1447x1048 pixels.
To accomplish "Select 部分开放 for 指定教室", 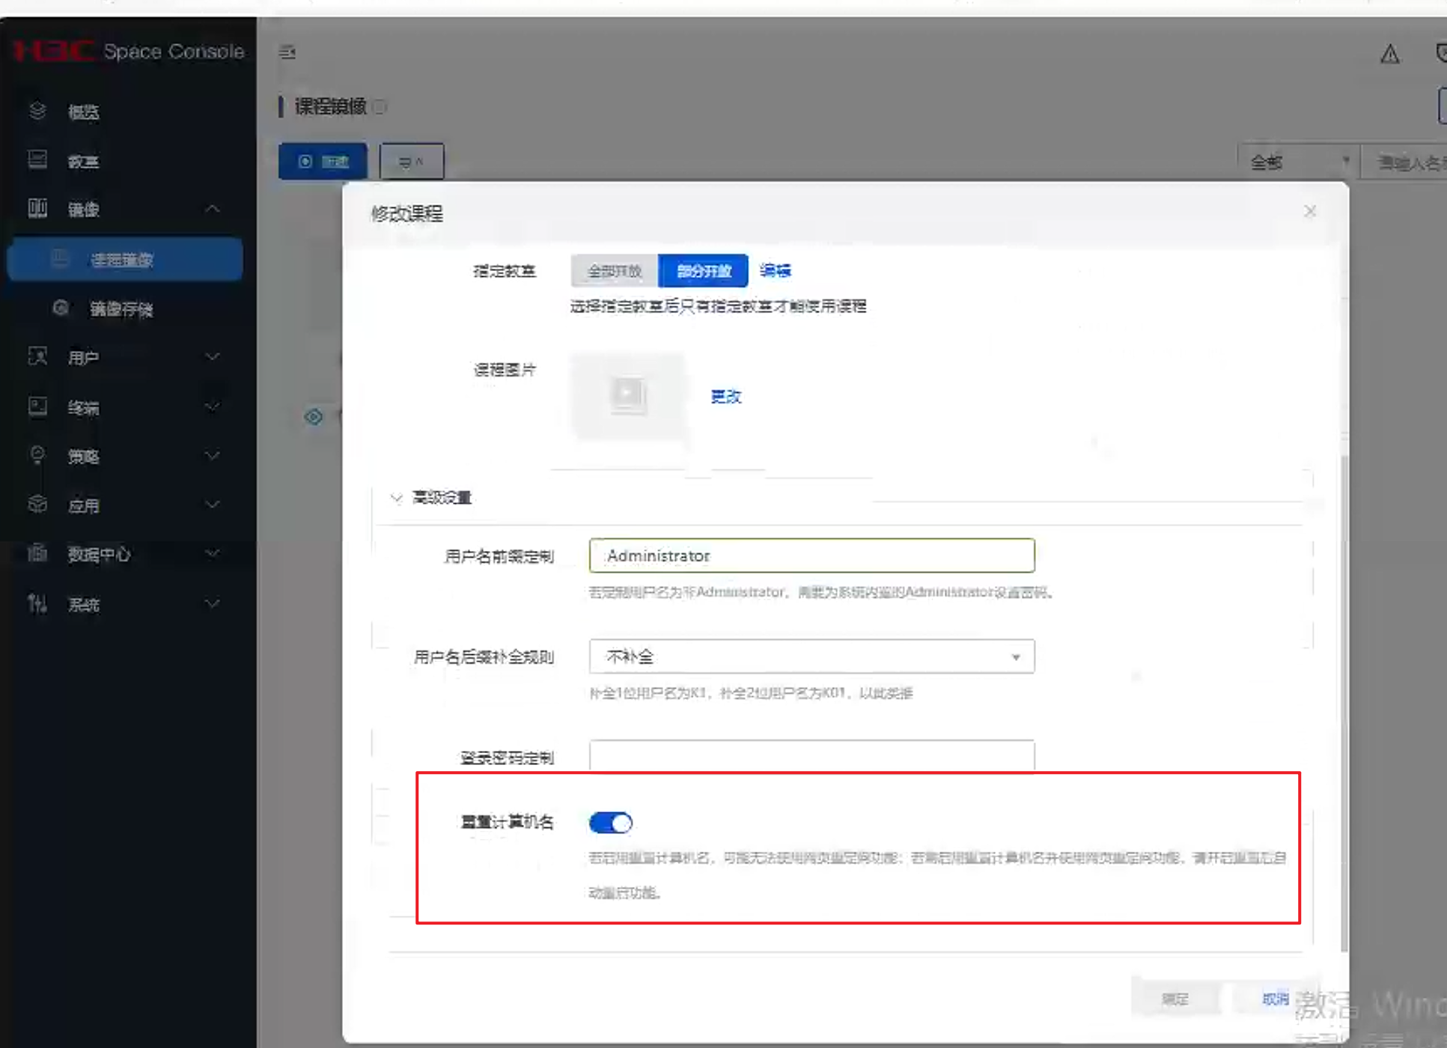I will pos(703,271).
